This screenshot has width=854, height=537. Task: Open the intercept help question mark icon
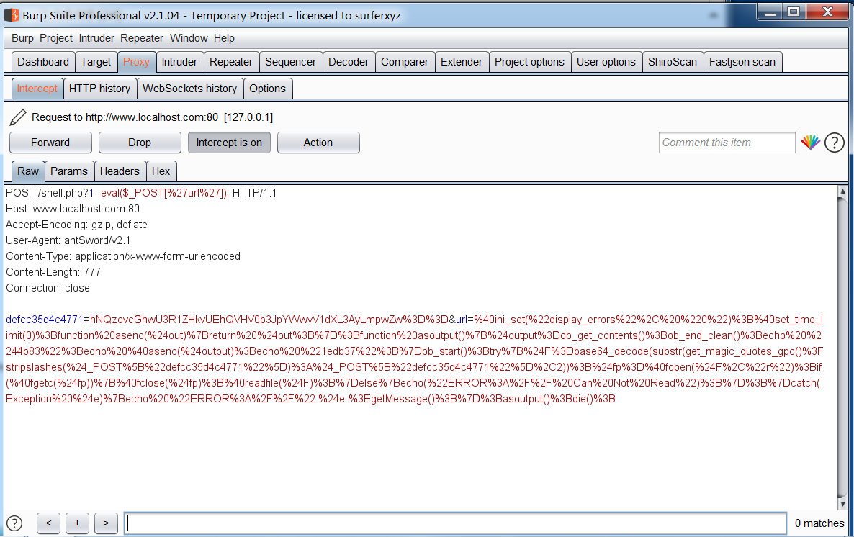click(x=835, y=143)
